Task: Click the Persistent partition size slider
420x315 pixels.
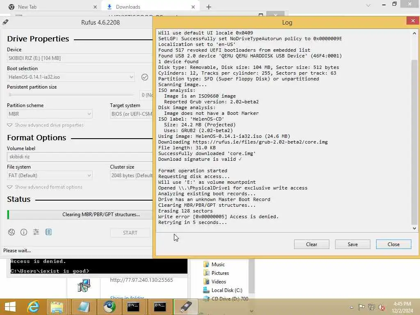Action: (x=71, y=95)
